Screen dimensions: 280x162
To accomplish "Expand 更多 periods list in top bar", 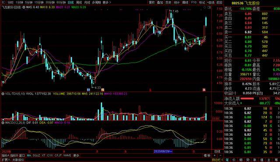I will pyautogui.click(x=107, y=2).
